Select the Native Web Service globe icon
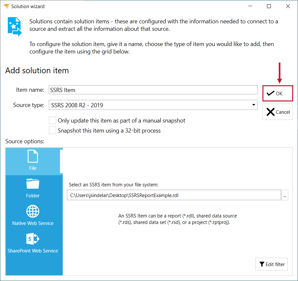The height and width of the screenshot is (281, 298). click(33, 211)
